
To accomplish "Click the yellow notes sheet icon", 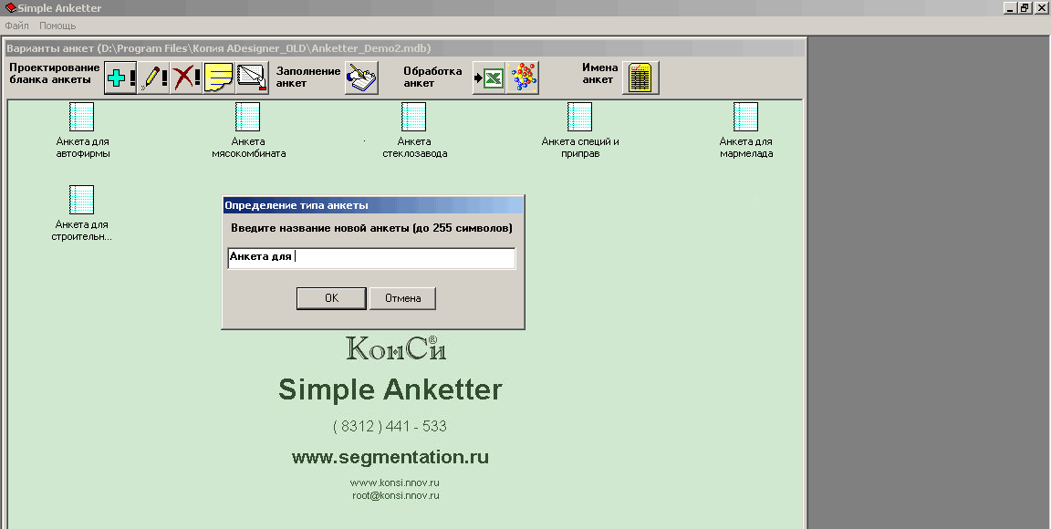I will click(219, 78).
